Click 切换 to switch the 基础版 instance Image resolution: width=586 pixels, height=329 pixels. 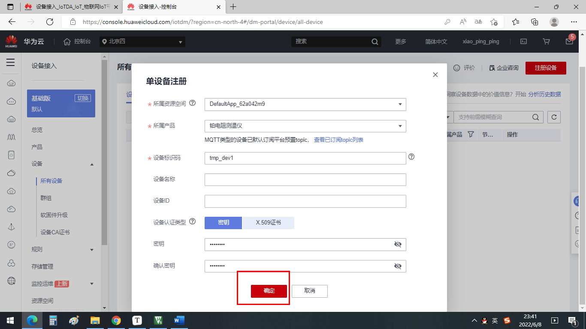(82, 98)
